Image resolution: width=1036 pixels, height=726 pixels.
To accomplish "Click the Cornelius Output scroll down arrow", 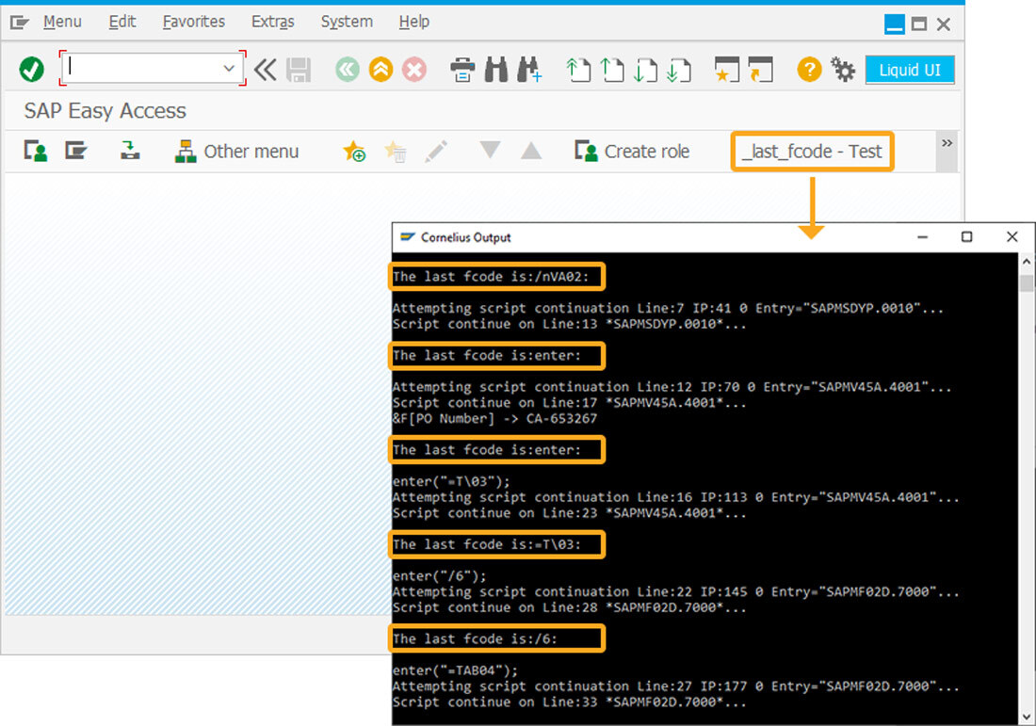I will point(1026,716).
